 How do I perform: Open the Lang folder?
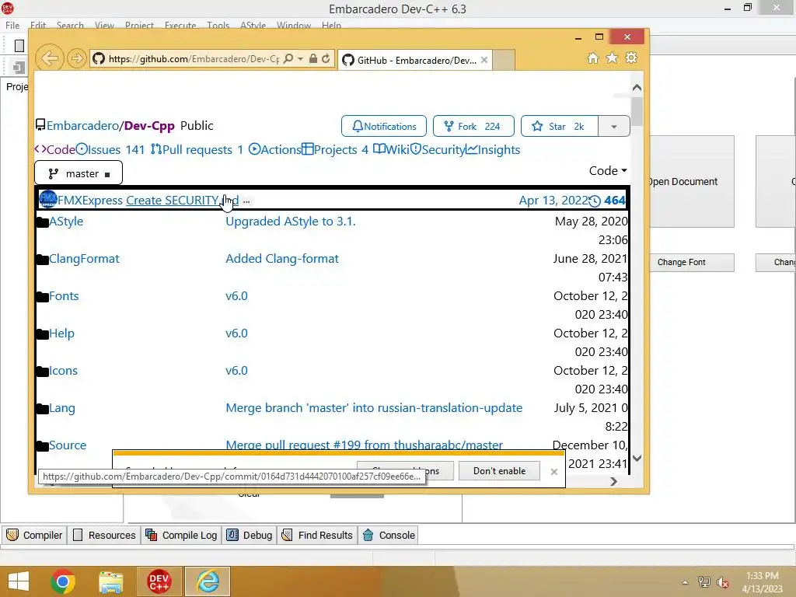(61, 408)
